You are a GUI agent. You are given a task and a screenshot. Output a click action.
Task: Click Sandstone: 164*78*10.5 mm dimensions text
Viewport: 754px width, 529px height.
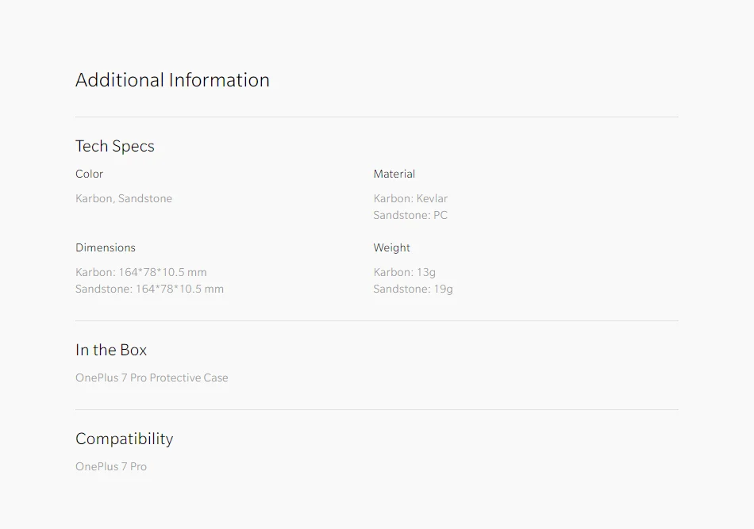tap(149, 289)
